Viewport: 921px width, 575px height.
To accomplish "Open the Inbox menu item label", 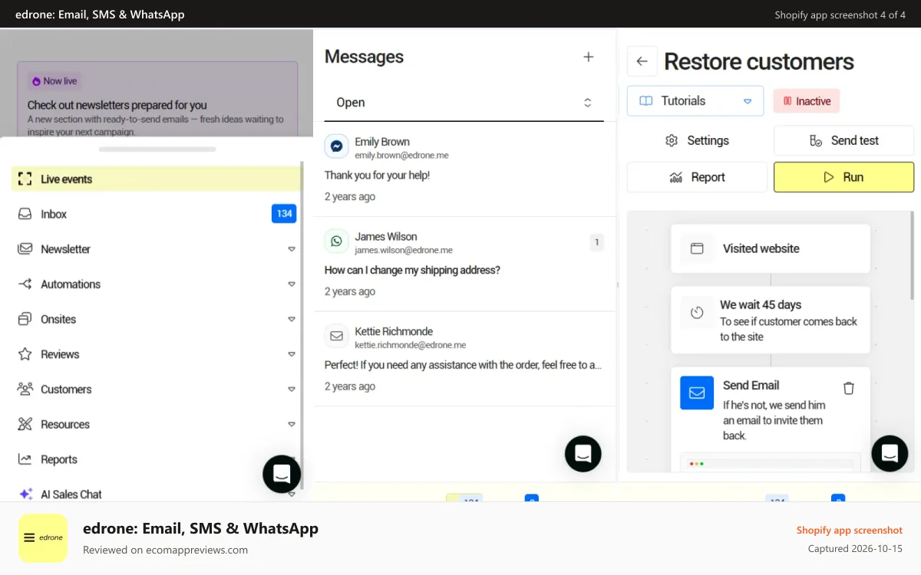I will click(54, 214).
